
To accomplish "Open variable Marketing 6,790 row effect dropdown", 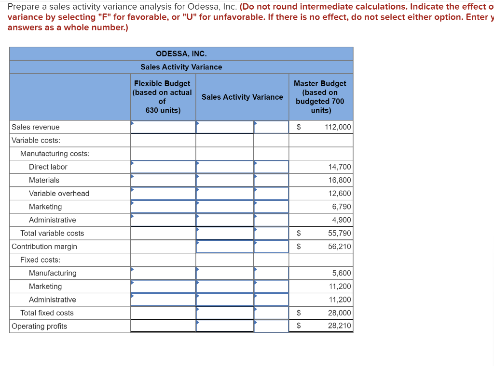I will pyautogui.click(x=271, y=207).
